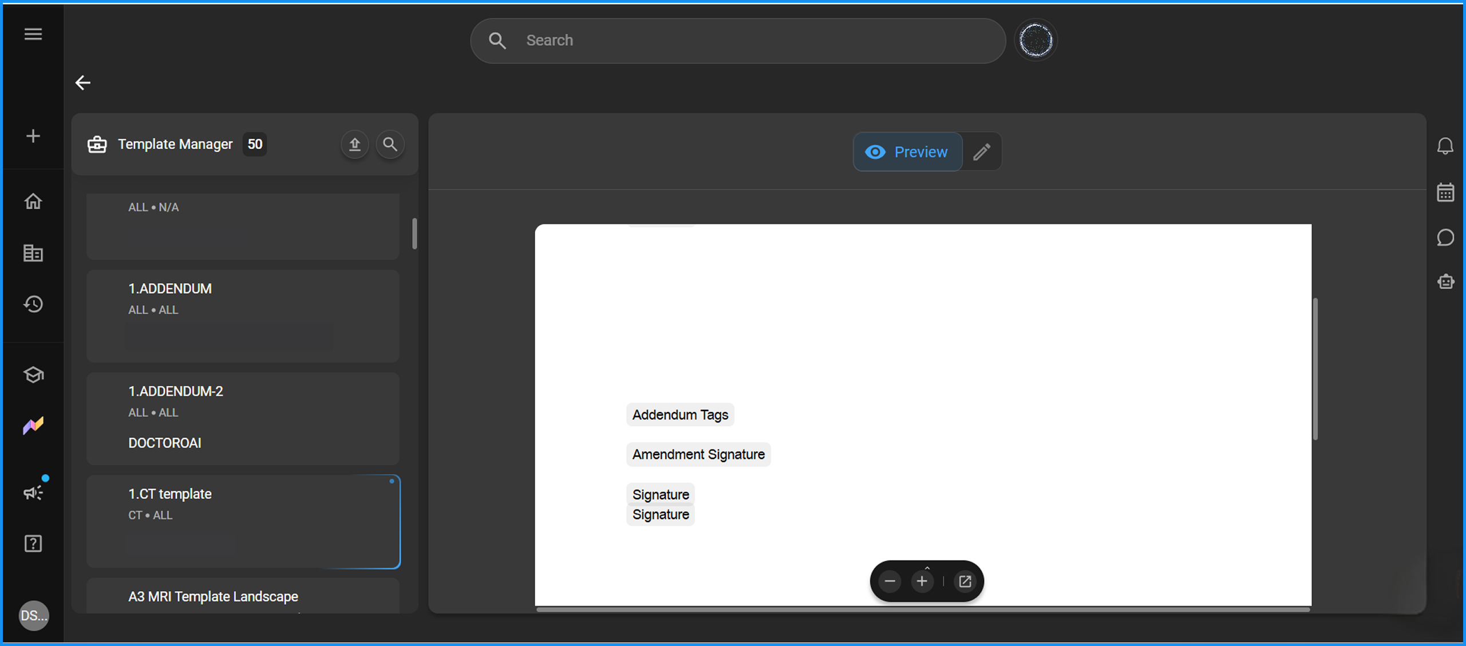Open the chat bubble icon
This screenshot has width=1466, height=646.
1445,237
